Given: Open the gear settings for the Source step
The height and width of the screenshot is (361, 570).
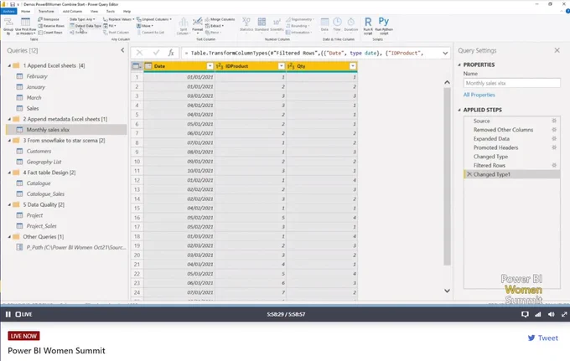Looking at the screenshot, I should (554, 121).
